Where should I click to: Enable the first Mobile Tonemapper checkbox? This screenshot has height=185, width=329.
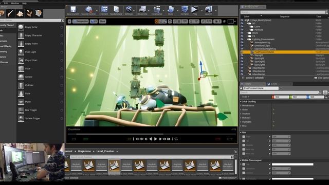244,164
